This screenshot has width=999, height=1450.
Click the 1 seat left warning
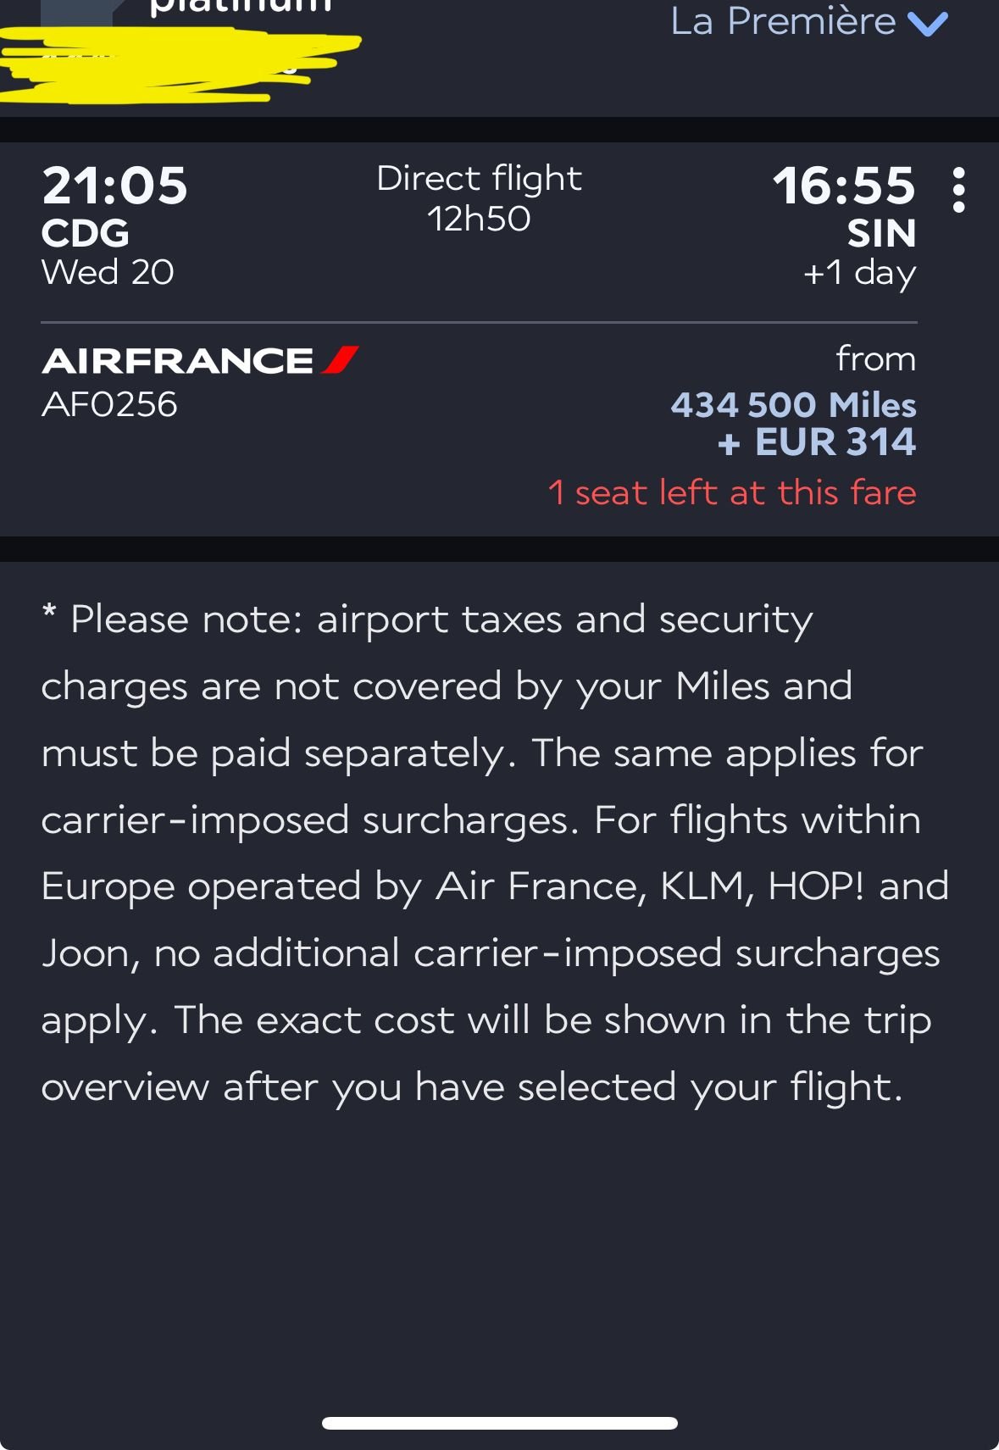pyautogui.click(x=732, y=492)
